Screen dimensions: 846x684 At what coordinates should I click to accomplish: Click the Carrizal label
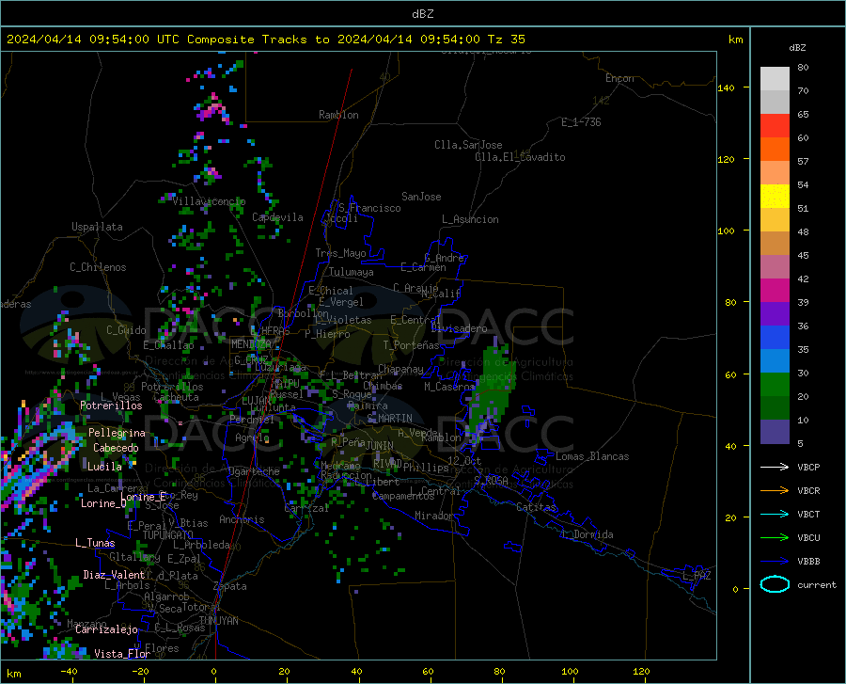pyautogui.click(x=306, y=509)
